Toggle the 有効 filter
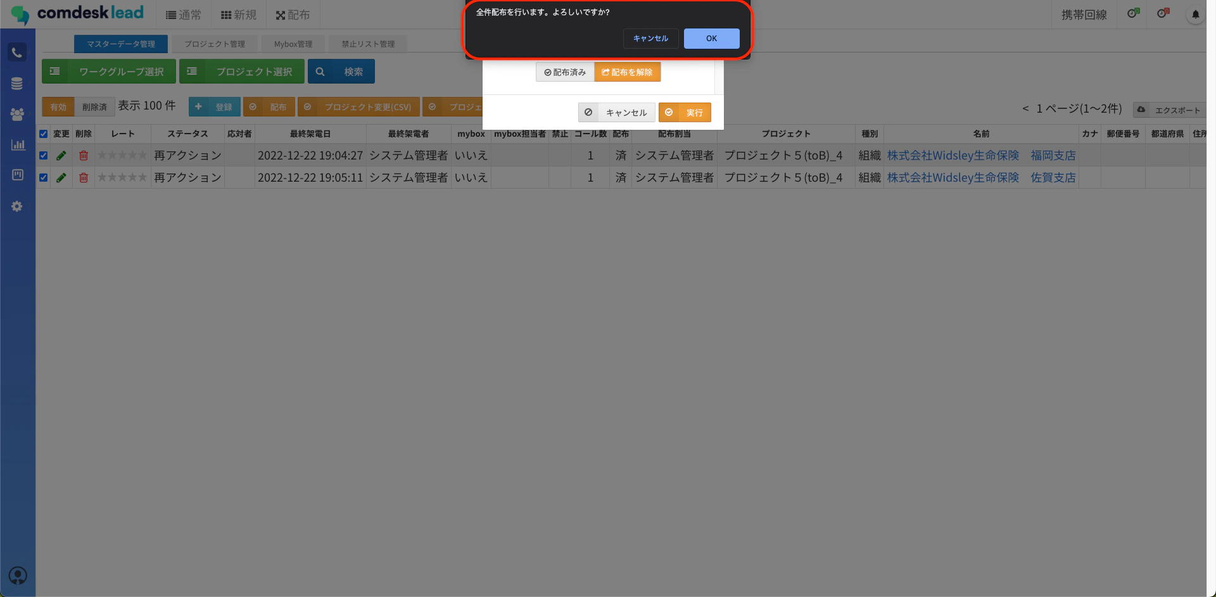 (58, 107)
